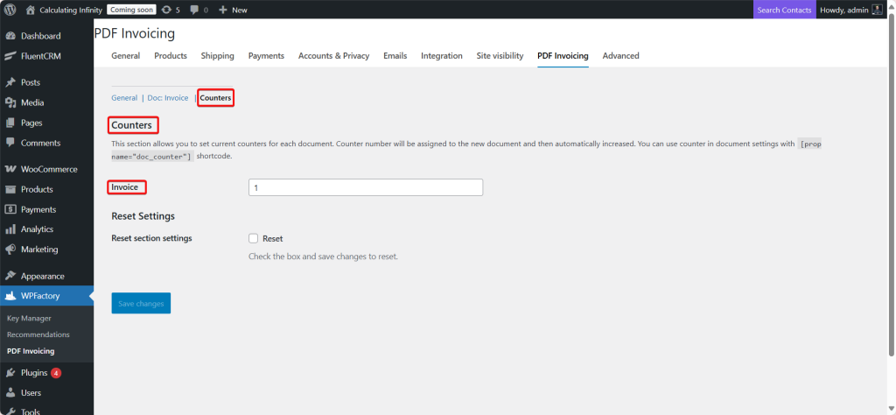896x415 pixels.
Task: Click the Plugins icon in the sidebar
Action: coord(10,373)
